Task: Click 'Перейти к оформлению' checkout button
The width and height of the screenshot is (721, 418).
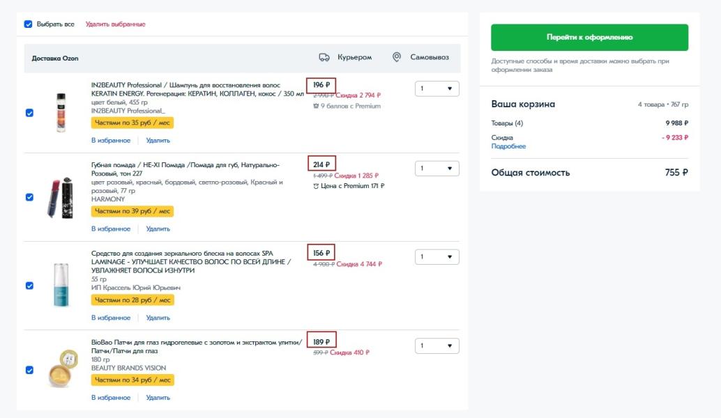Action: (589, 38)
